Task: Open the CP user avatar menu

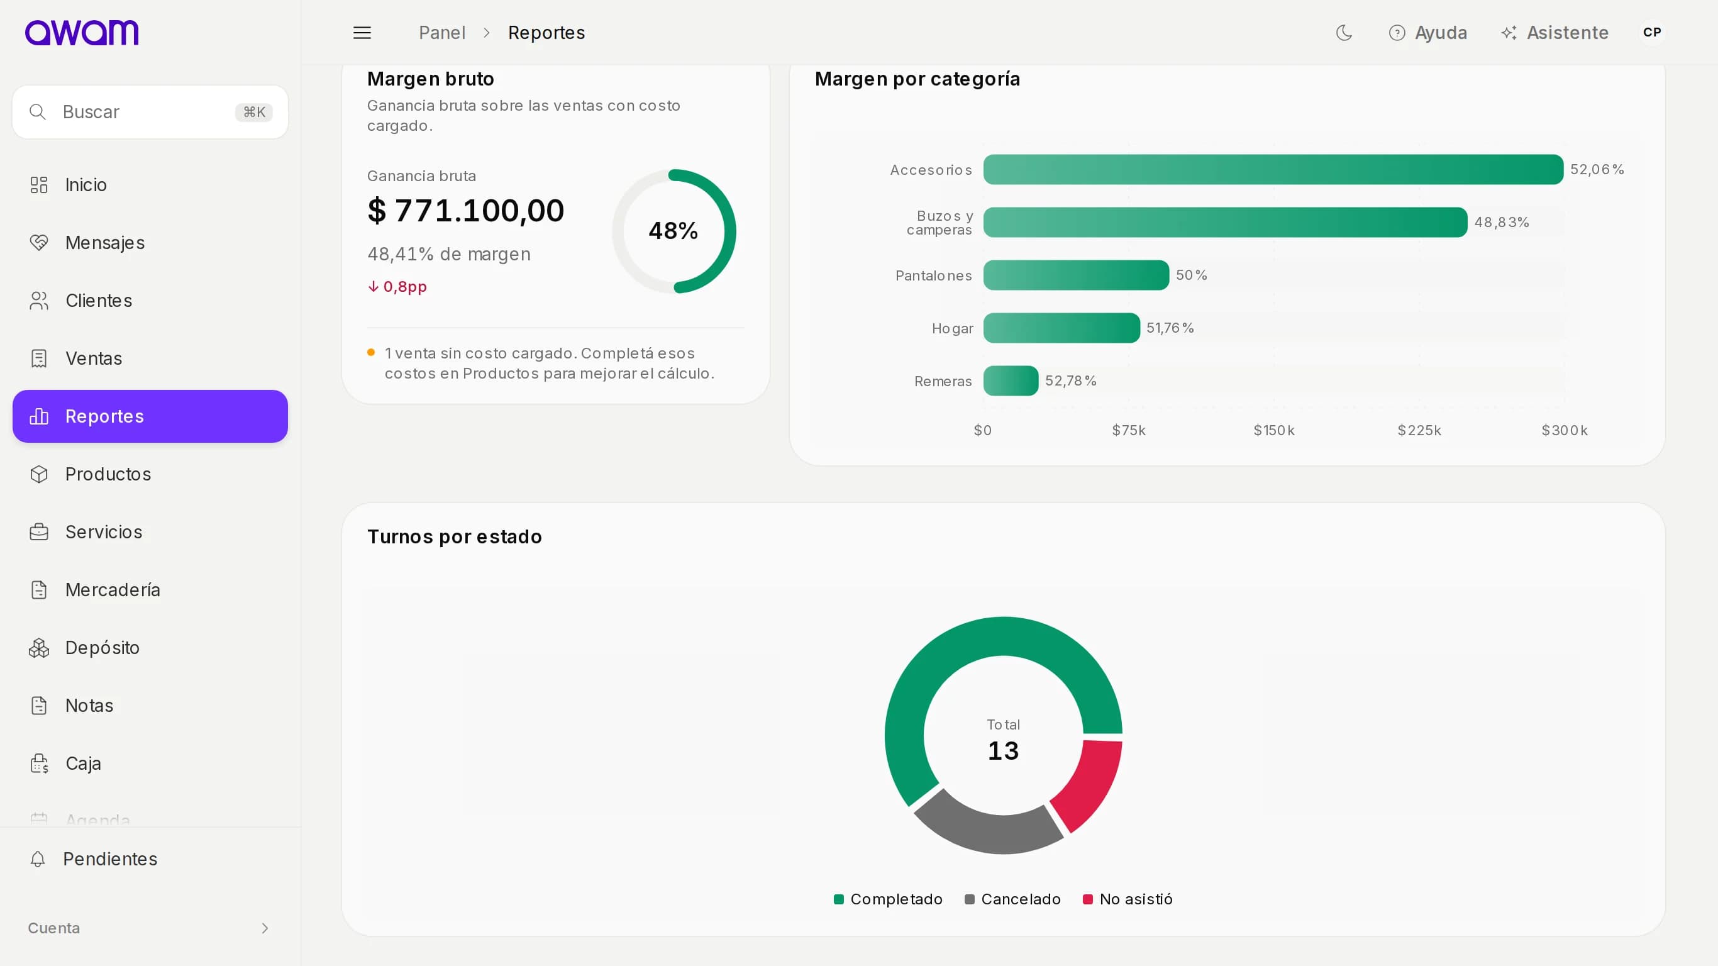Action: coord(1651,33)
